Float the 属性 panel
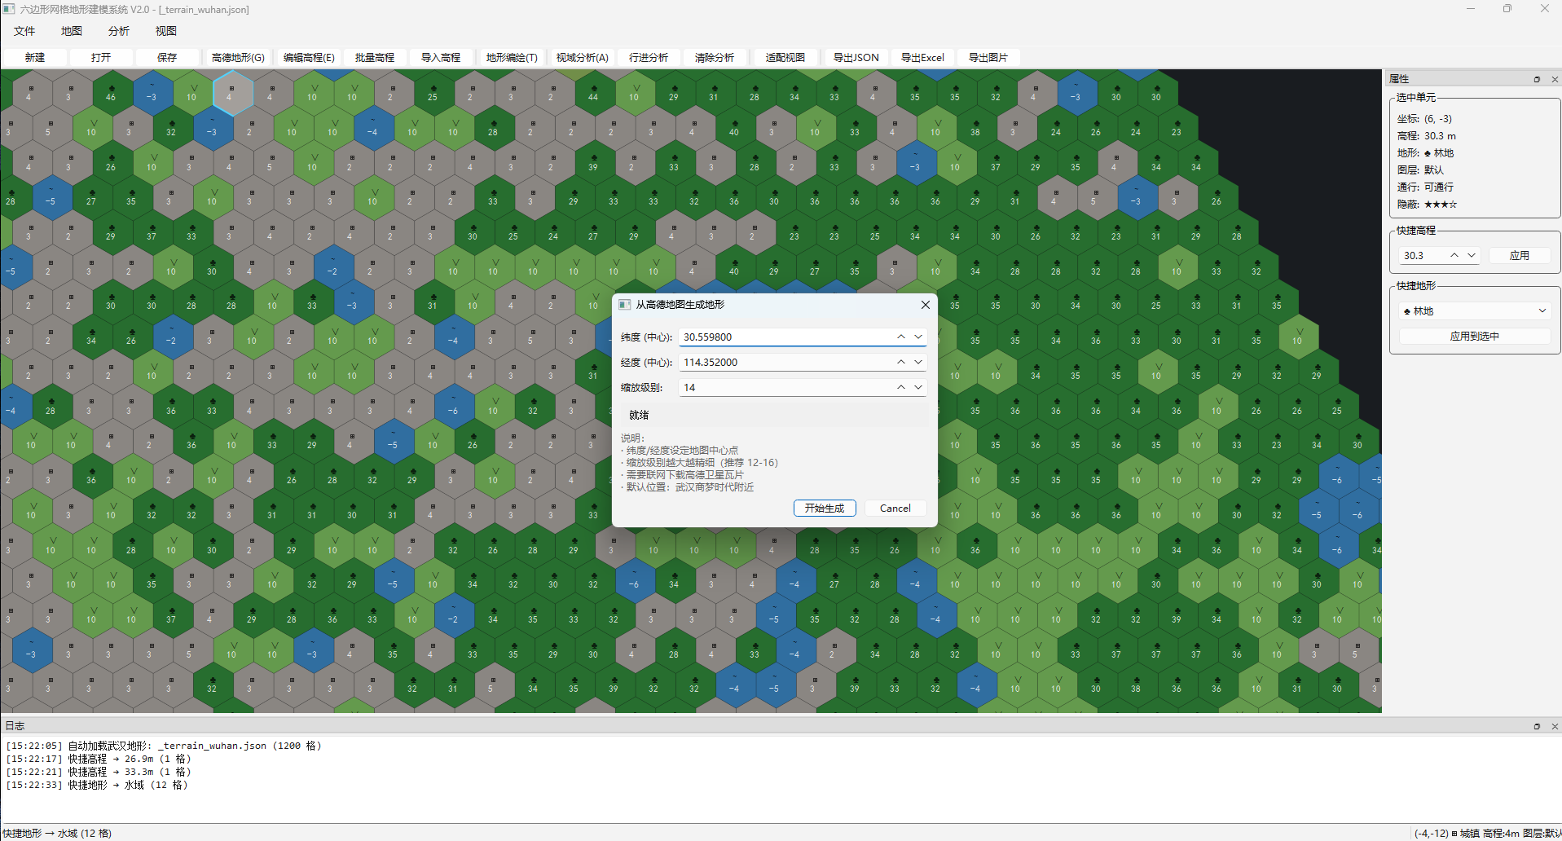Viewport: 1562px width, 841px height. [x=1537, y=79]
